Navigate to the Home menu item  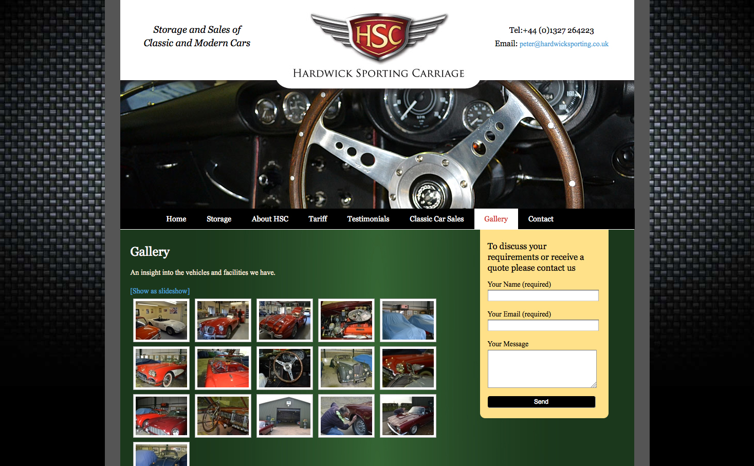click(176, 219)
